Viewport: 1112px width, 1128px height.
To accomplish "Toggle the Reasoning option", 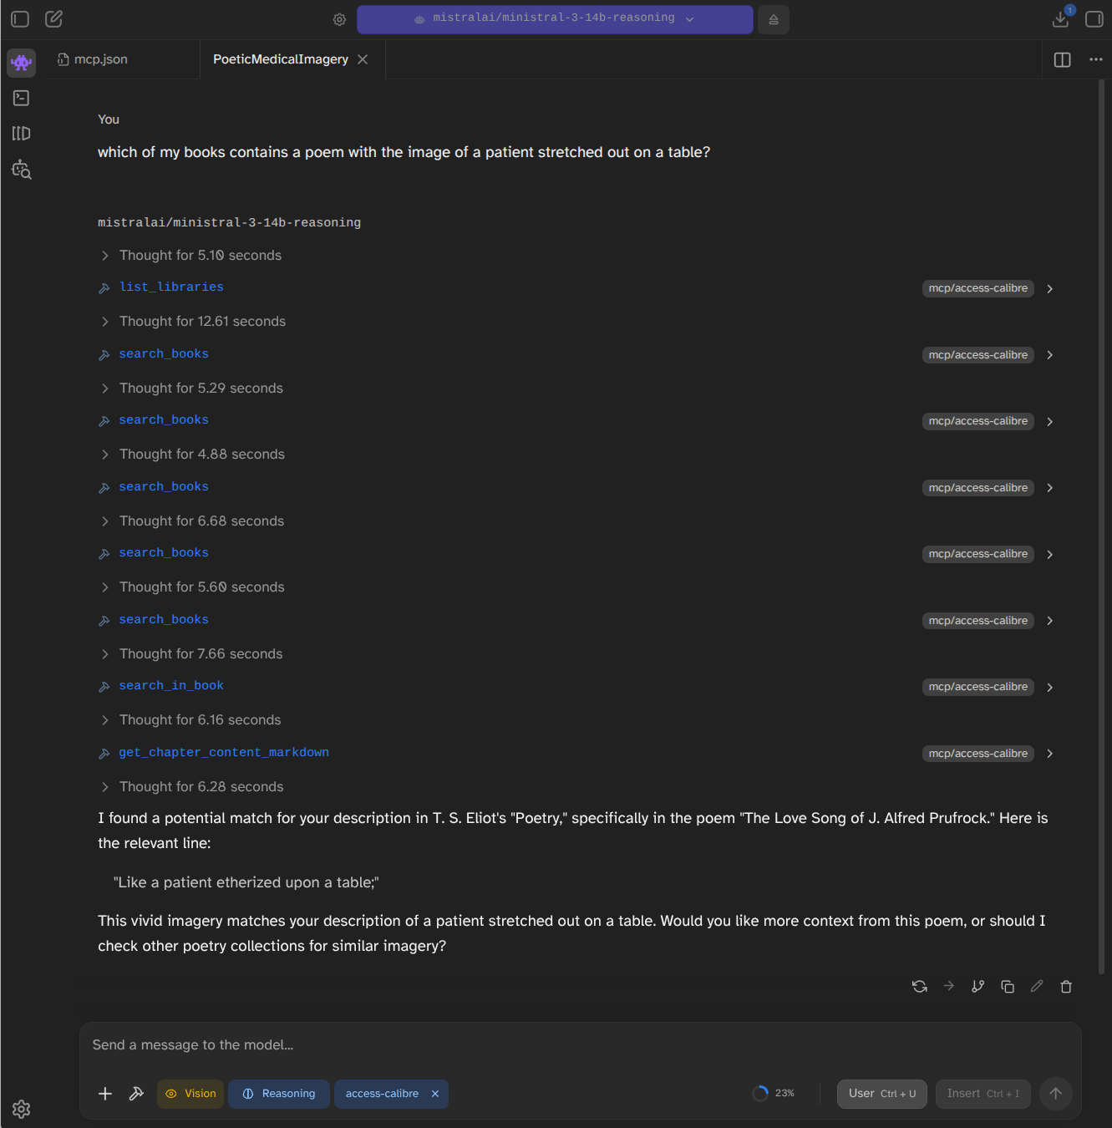I will pos(279,1094).
